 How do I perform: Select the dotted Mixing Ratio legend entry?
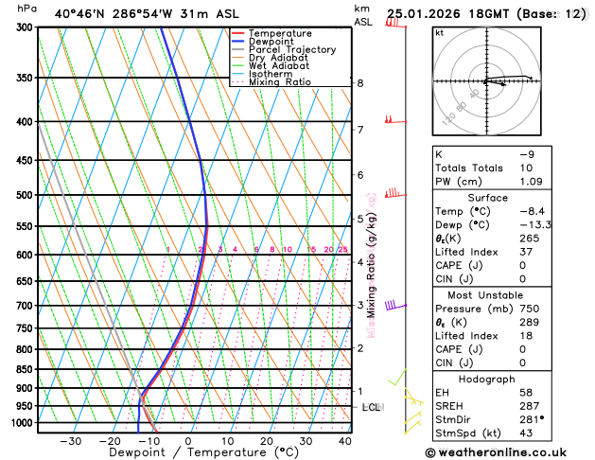point(271,82)
